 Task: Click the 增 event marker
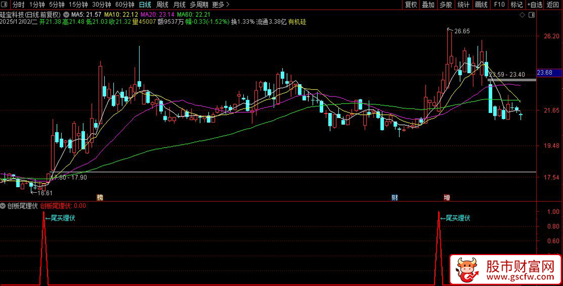click(447, 198)
